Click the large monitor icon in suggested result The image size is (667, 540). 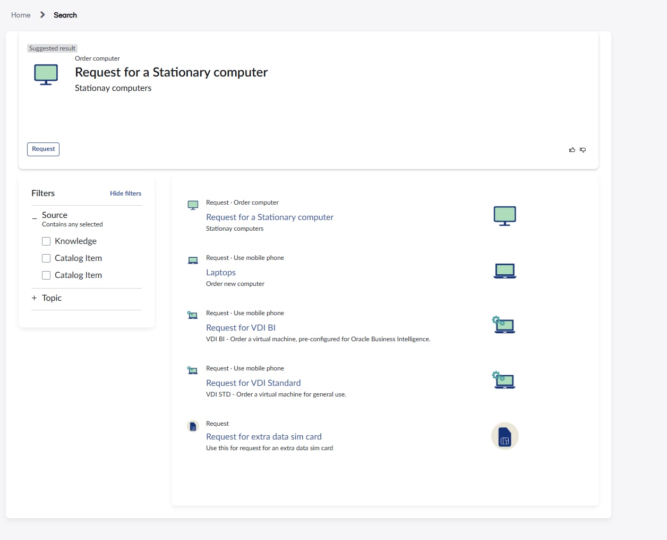click(46, 74)
